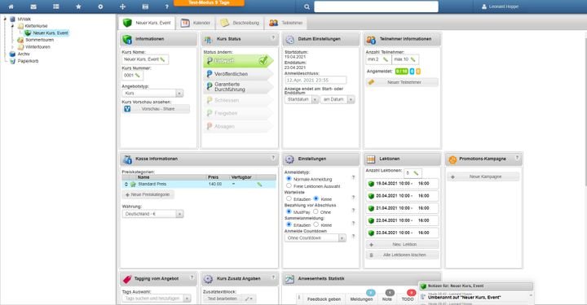Viewport: 587px width, 305px height.
Task: Open help for Tagging vom Angebot panel
Action: point(192,277)
